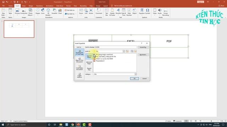Select Place in This Document option
This screenshot has height=127, width=227.
tap(79, 60)
